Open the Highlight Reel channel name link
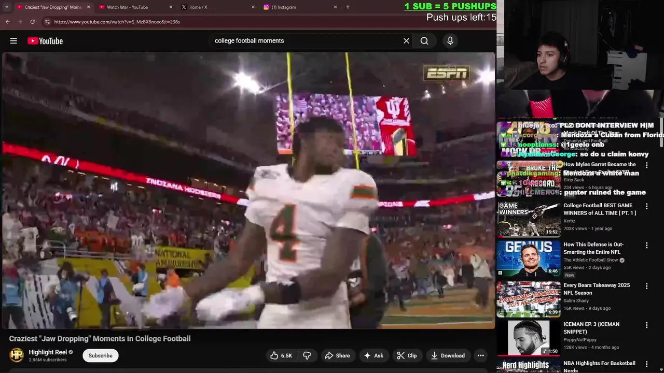 pos(48,352)
